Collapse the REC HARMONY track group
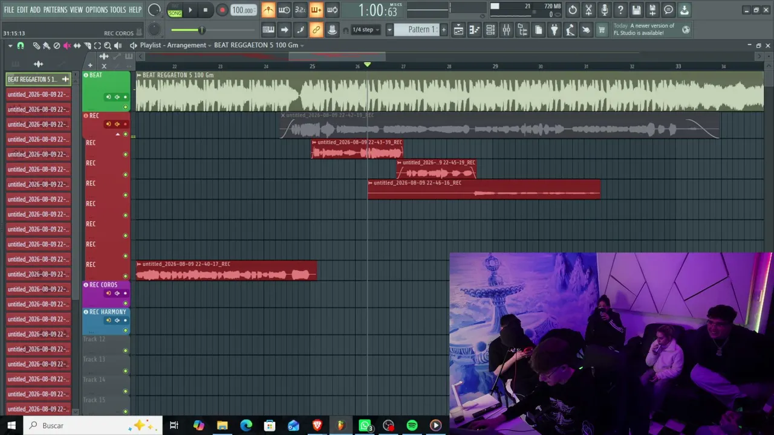 click(86, 312)
